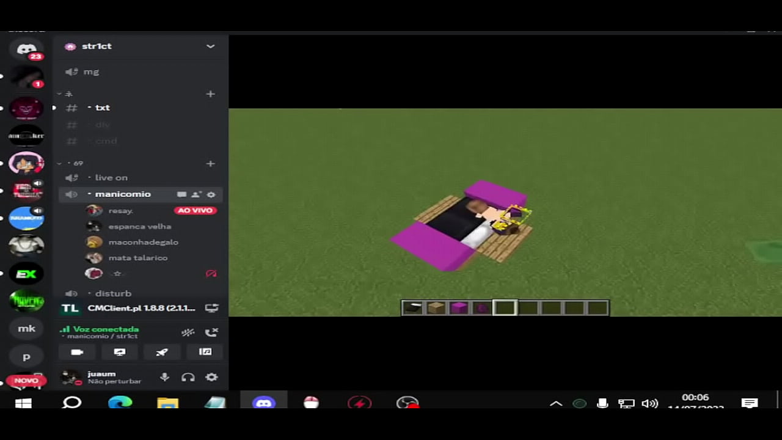Deafen audio with the headphones button

(x=188, y=377)
